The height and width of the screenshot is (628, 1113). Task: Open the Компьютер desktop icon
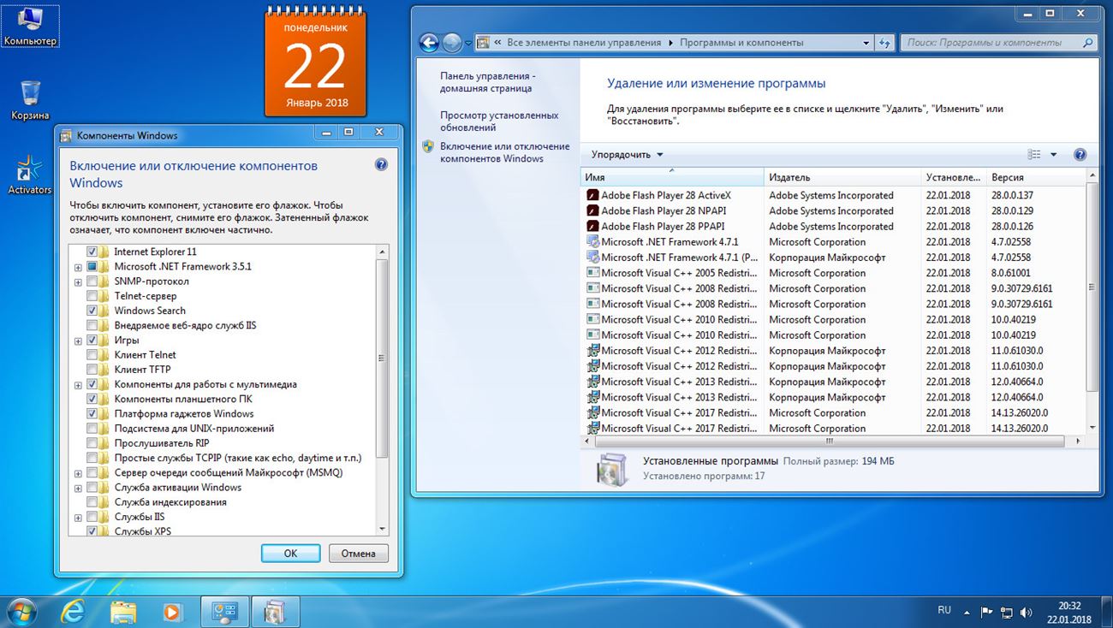(30, 25)
